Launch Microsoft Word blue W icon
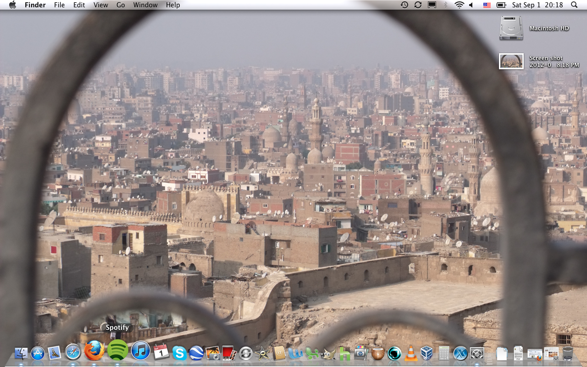Image resolution: width=587 pixels, height=367 pixels. (296, 353)
